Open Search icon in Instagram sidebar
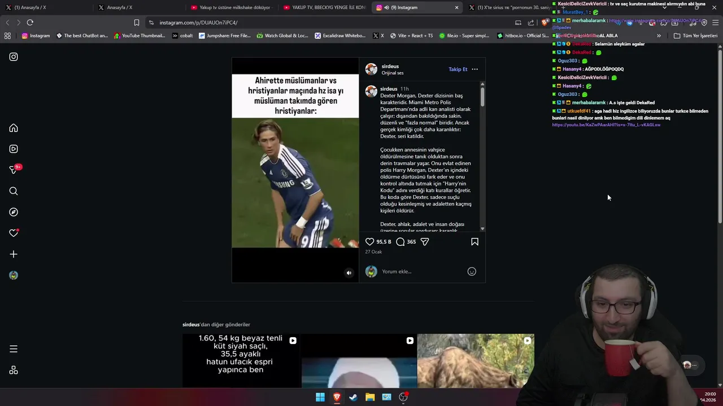Screen dimensions: 723x406 (x=14, y=191)
